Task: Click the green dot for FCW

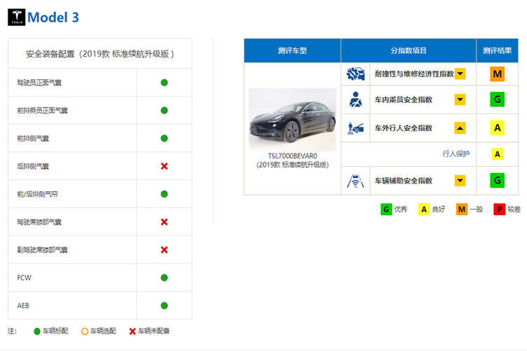Action: coord(164,277)
